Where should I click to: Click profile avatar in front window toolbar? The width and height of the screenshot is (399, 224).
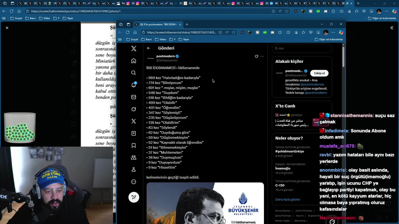(326, 32)
